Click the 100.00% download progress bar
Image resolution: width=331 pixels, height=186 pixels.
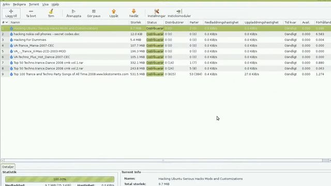pyautogui.click(x=60, y=179)
